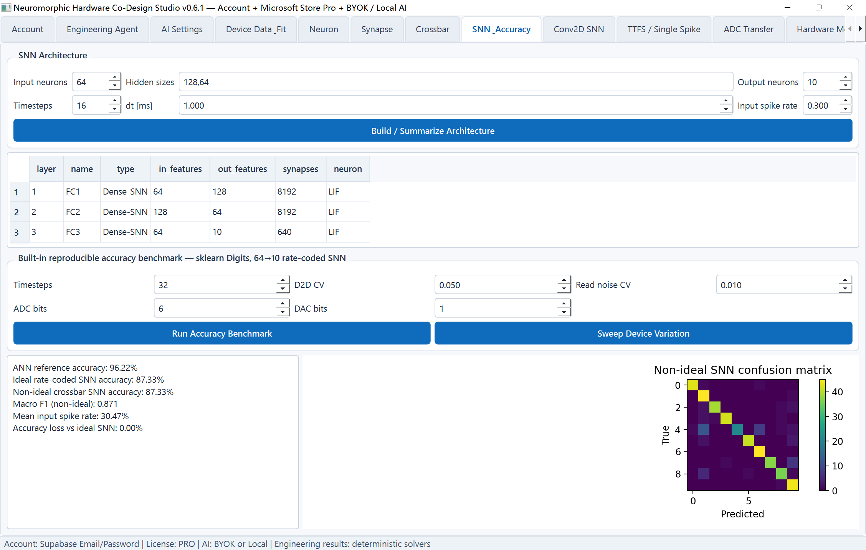Switch to Conv2D SNN tab
This screenshot has width=866, height=550.
pos(579,29)
